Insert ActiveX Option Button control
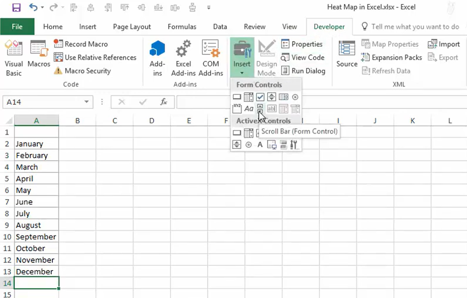Screen dimensions: 467x298 [x=248, y=145]
